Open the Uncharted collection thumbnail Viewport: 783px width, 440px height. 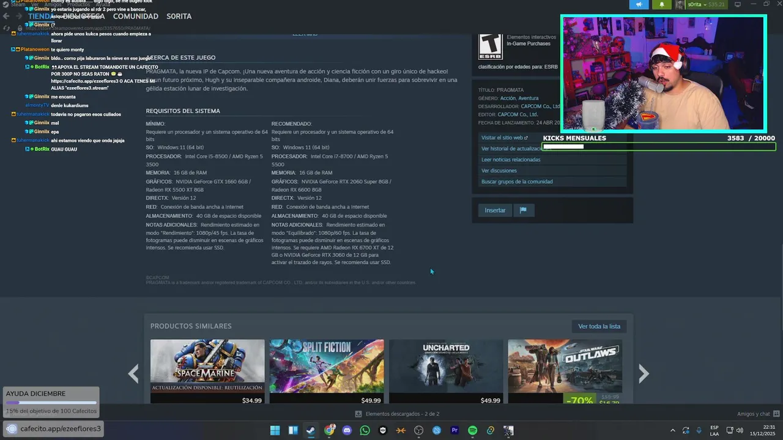point(446,367)
